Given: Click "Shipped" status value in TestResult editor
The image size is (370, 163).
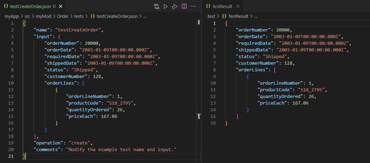Looking at the screenshot, I should pos(275,57).
